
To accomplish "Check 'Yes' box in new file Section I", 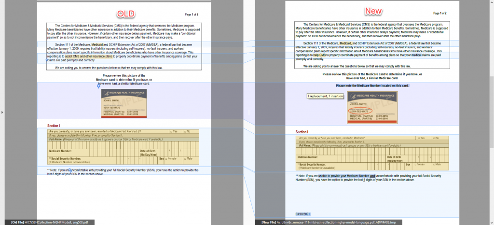I will 418,138.
